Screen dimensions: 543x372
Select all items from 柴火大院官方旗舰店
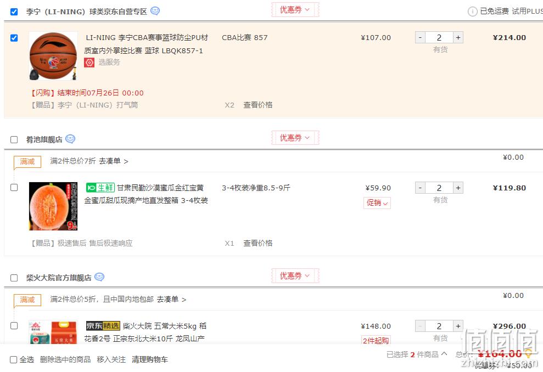point(14,278)
